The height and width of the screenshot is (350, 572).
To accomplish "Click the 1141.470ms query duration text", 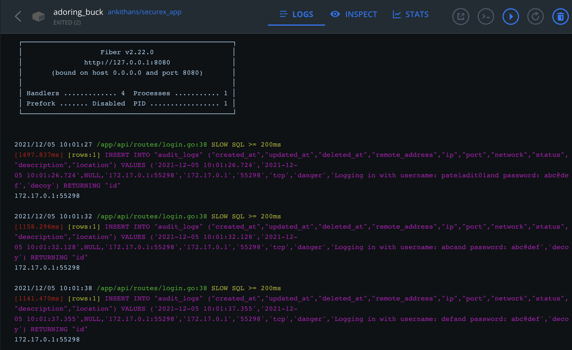I will point(39,298).
